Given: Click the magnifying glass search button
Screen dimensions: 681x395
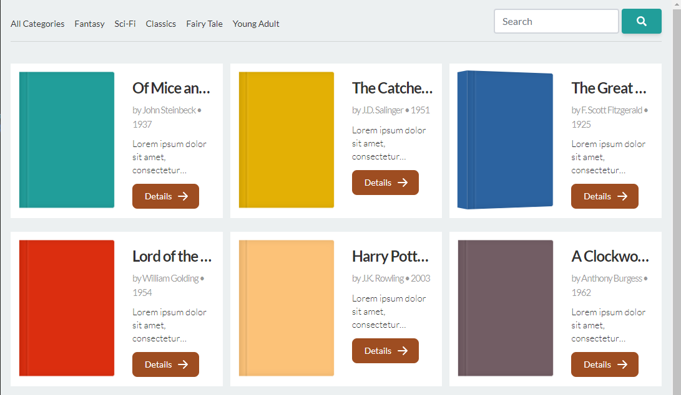Looking at the screenshot, I should coord(641,21).
